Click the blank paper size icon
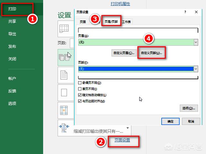Screen dimensions: 206x154 click(x=64, y=93)
